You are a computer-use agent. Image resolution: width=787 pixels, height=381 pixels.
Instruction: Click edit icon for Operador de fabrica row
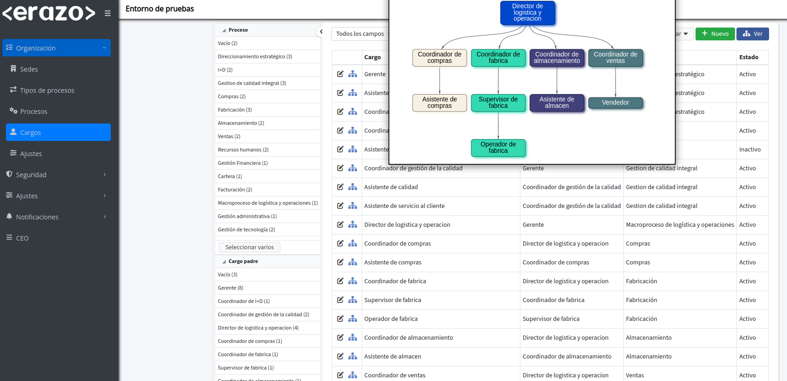point(340,319)
